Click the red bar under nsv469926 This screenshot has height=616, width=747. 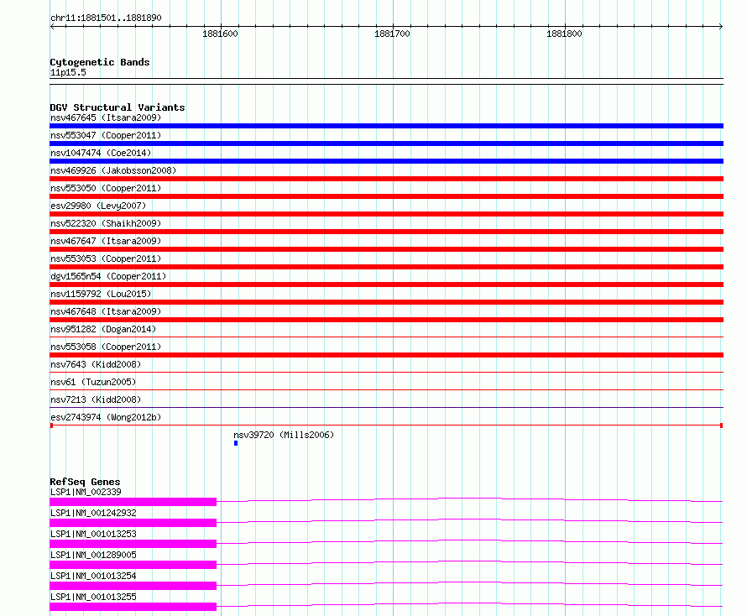coord(386,179)
